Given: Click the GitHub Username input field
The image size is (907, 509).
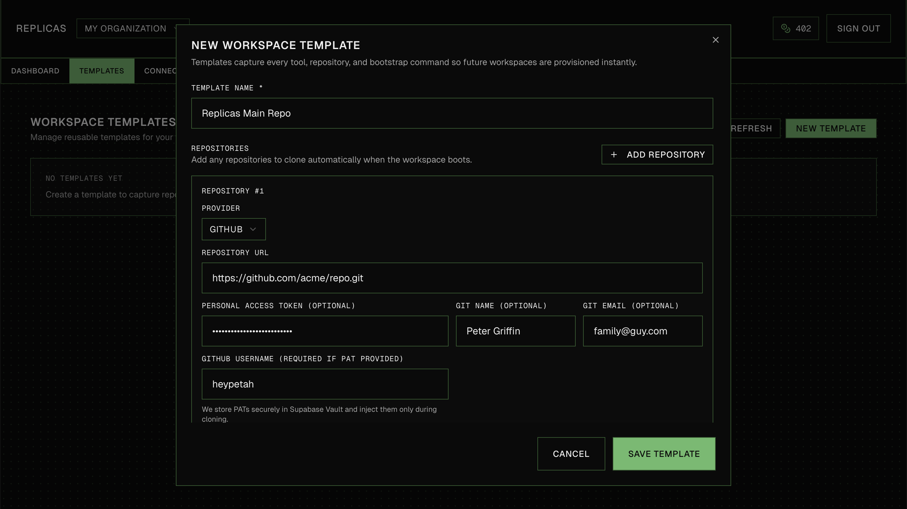Looking at the screenshot, I should [x=325, y=384].
